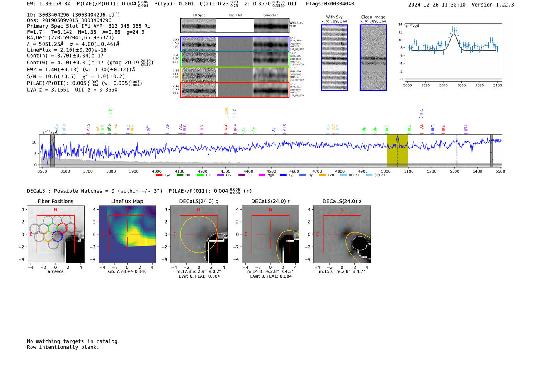This screenshot has height=368, width=541.
Task: Click the No matching targets in catalog text
Action: click(x=73, y=341)
